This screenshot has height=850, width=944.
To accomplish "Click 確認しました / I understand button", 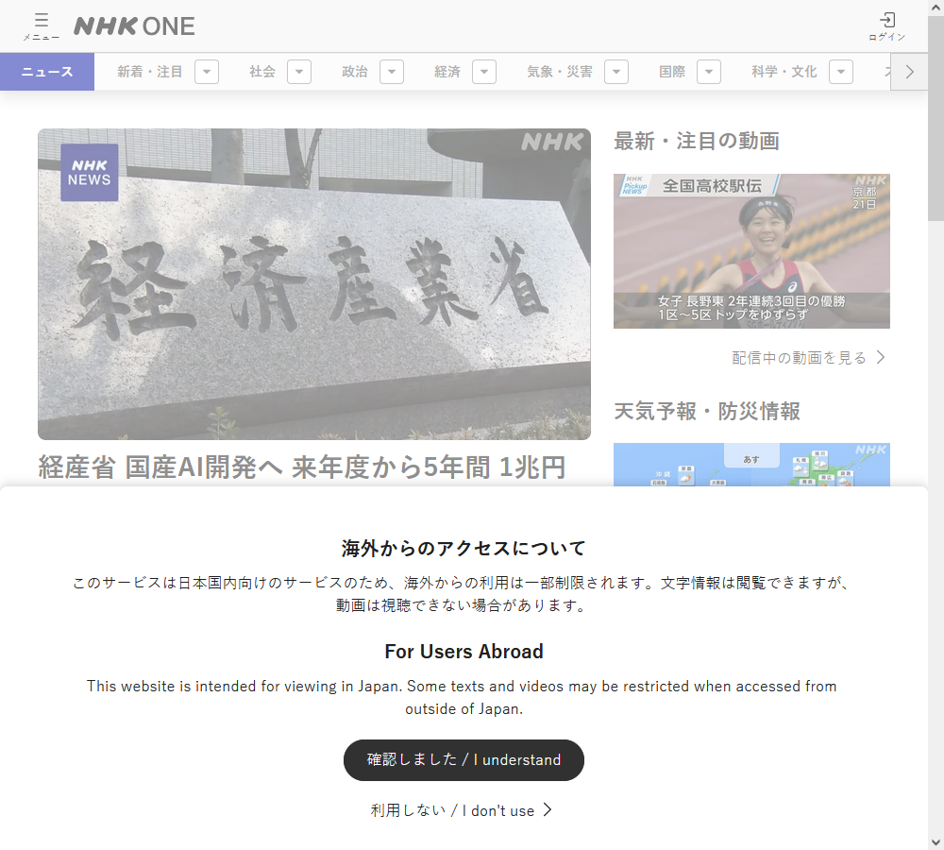I will pyautogui.click(x=464, y=760).
